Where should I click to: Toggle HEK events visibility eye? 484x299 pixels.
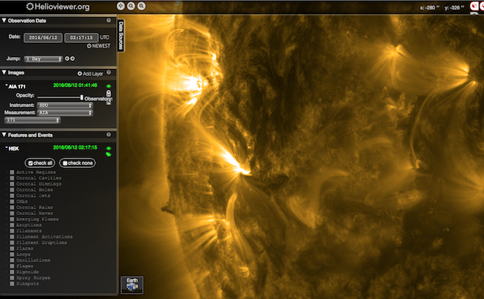[109, 148]
